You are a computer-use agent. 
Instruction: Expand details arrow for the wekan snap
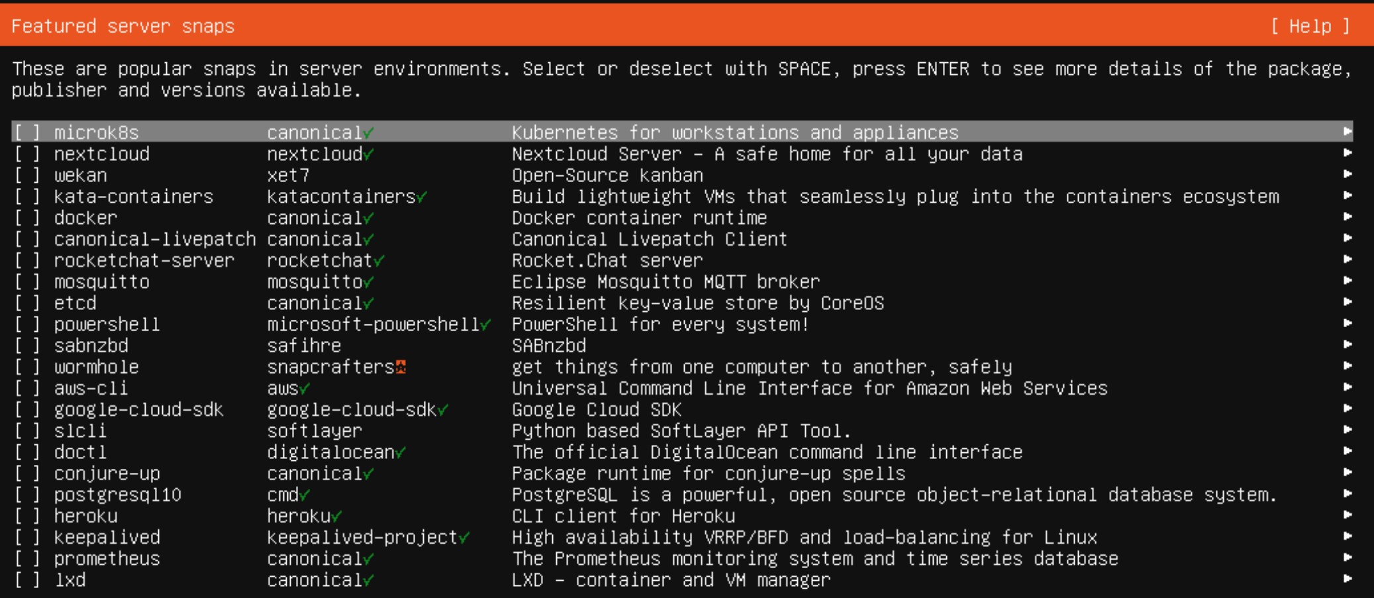pyautogui.click(x=1348, y=175)
